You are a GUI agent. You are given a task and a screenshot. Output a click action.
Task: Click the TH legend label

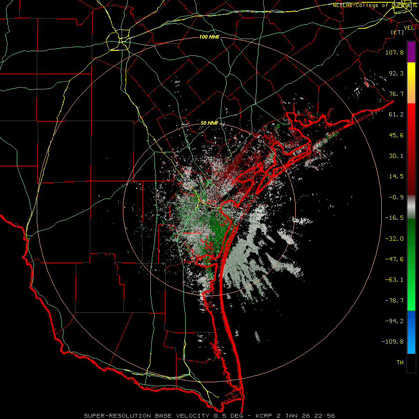coord(400,362)
